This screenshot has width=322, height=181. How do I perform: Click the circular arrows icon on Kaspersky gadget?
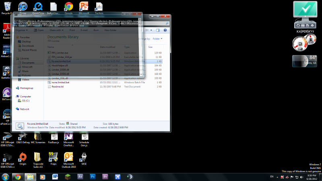pos(298,26)
